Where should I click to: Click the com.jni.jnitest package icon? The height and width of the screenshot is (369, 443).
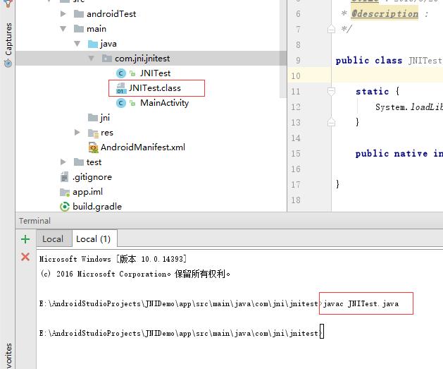107,59
